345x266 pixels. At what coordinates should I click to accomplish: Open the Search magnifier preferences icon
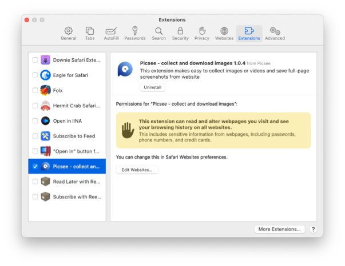click(x=158, y=31)
